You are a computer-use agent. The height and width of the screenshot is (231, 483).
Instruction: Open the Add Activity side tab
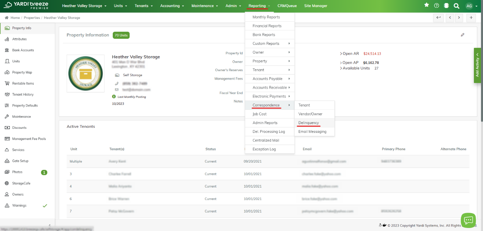478,65
